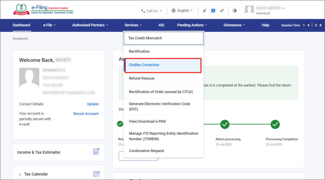Viewport: 325px width, 180px height.
Task: Open the e-File menu
Action: point(49,25)
